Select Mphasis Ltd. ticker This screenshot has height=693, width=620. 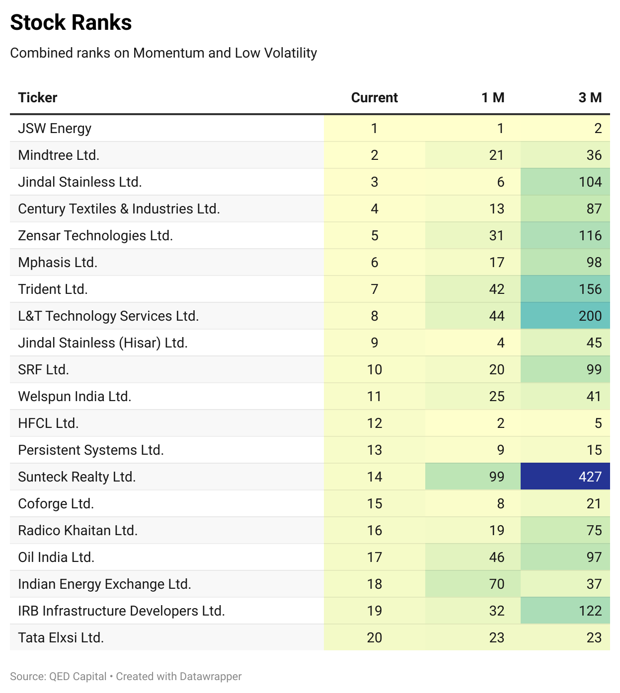58,262
